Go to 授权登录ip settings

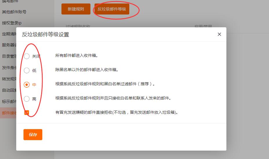pyautogui.click(x=12, y=23)
